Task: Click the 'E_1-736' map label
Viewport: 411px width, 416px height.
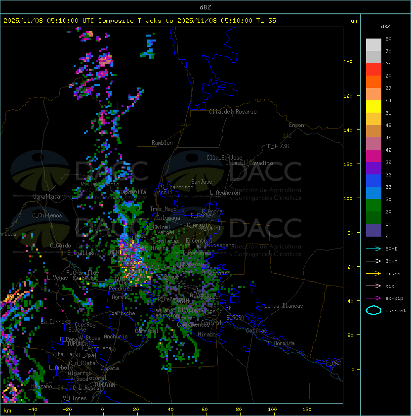Action: (x=278, y=146)
